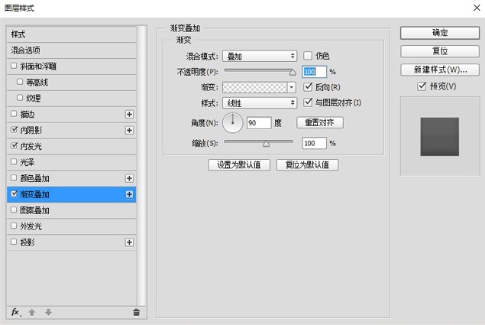Add another 内阴影 effect via plus icon
This screenshot has width=485, height=325.
click(x=129, y=130)
